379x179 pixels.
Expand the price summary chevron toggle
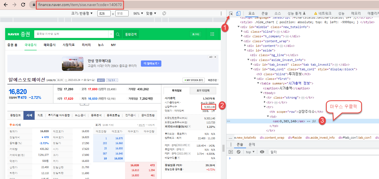[84, 104]
